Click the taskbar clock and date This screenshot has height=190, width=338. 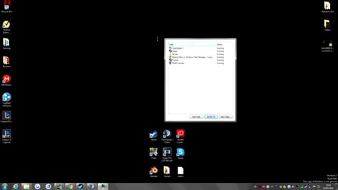[x=328, y=186]
